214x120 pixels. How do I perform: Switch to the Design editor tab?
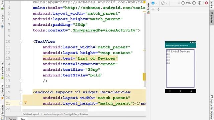coord(12,119)
